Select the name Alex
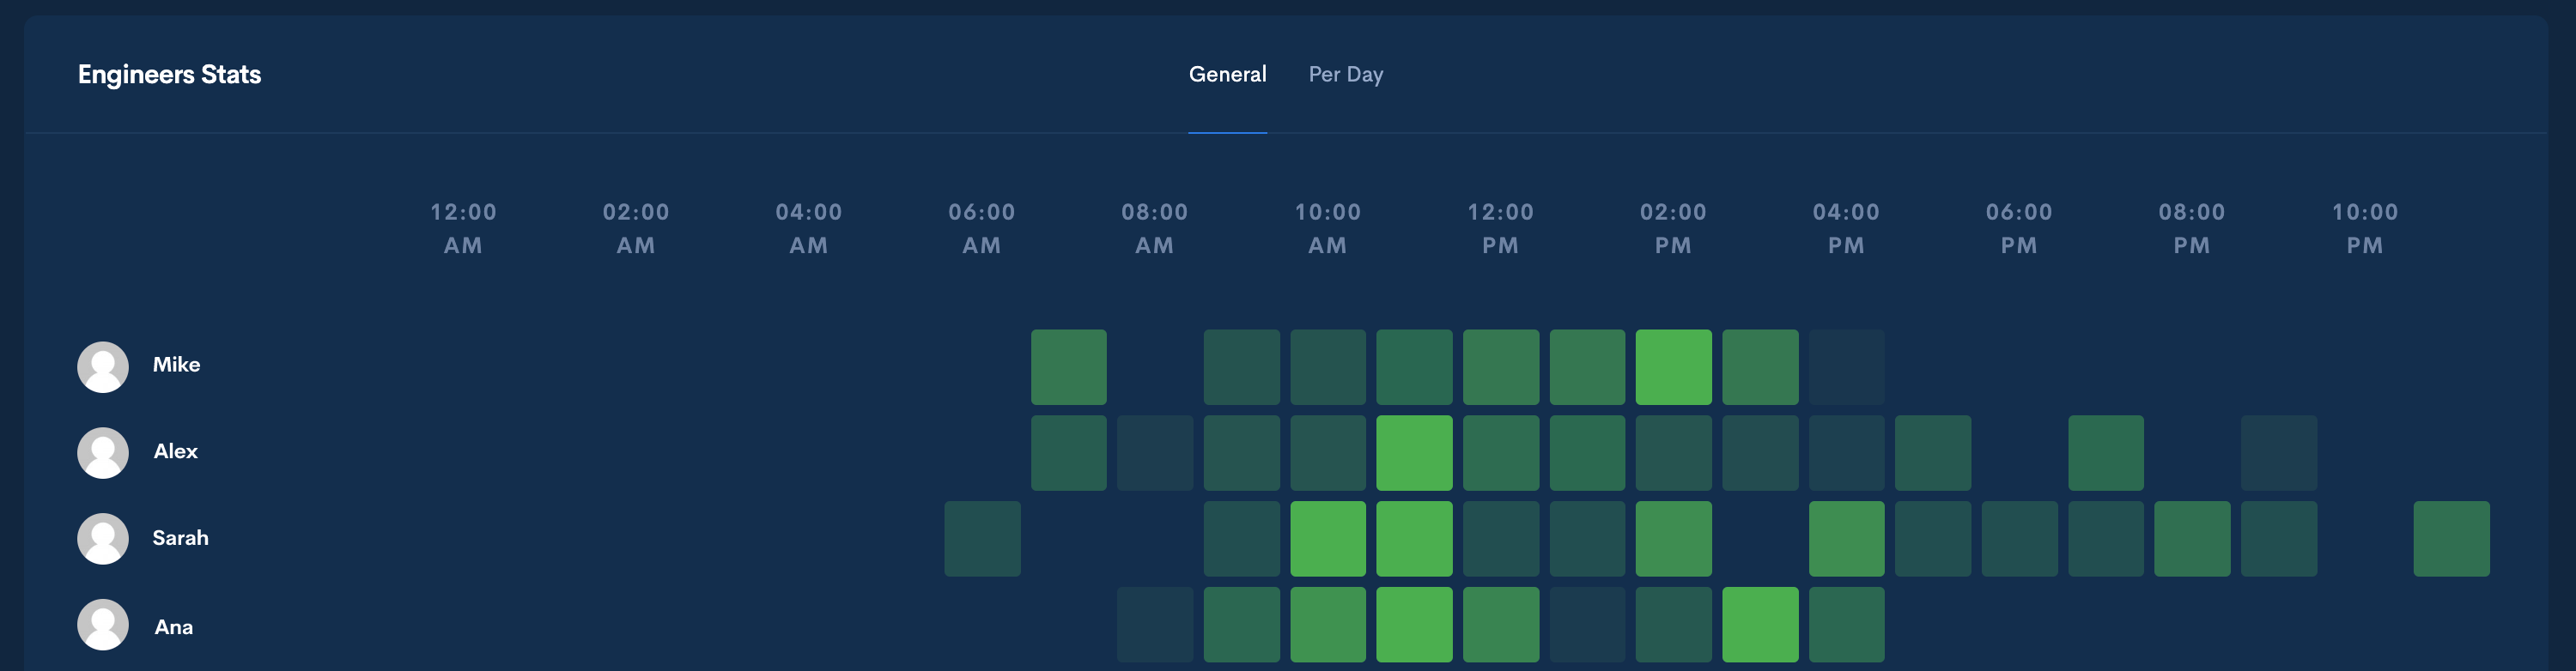 coord(175,451)
